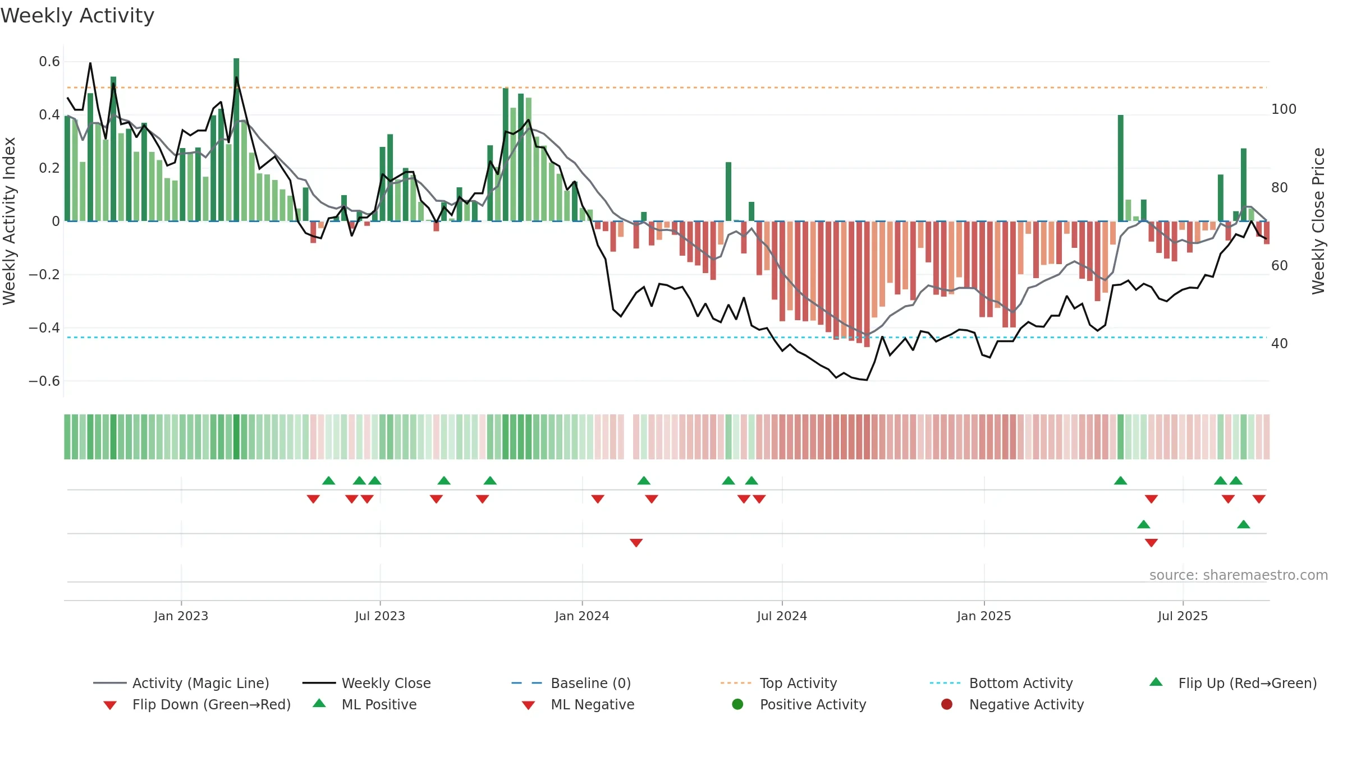1347x757 pixels.
Task: Click the Weekly Activity chart title
Action: [77, 16]
